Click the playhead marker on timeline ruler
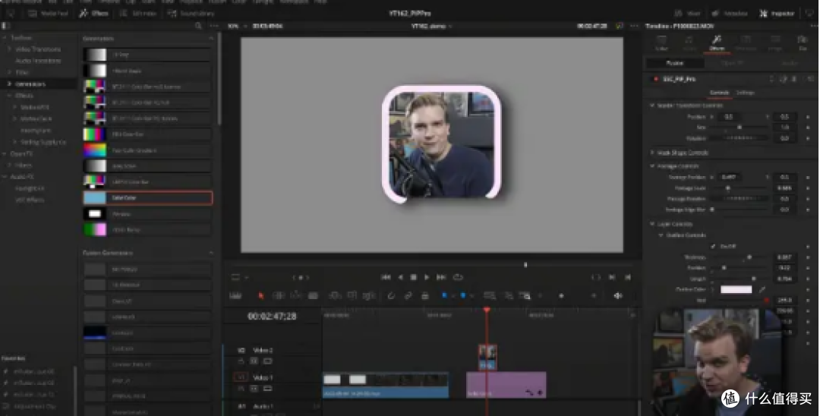The height and width of the screenshot is (416, 820). tap(487, 310)
